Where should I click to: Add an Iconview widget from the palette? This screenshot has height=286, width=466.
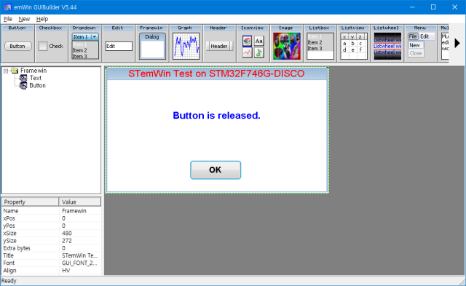[253, 44]
